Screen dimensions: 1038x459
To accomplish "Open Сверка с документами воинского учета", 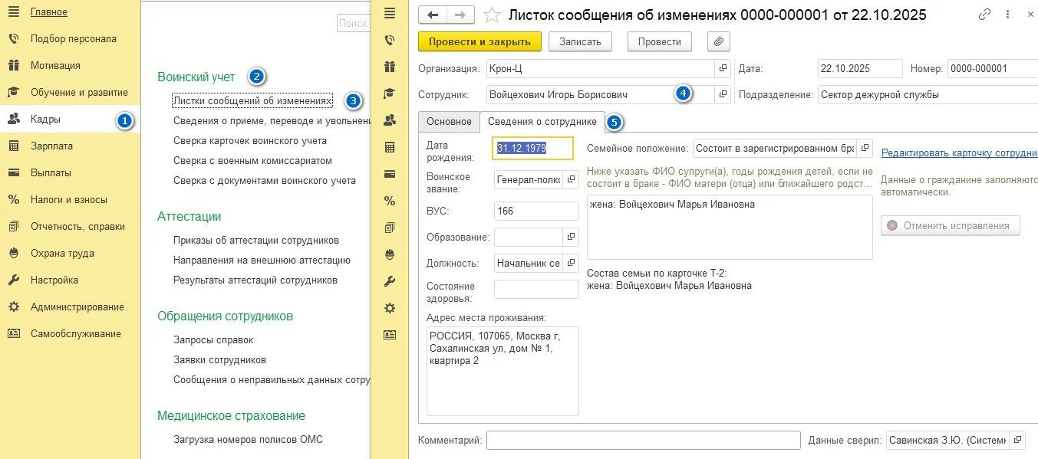I will click(265, 181).
